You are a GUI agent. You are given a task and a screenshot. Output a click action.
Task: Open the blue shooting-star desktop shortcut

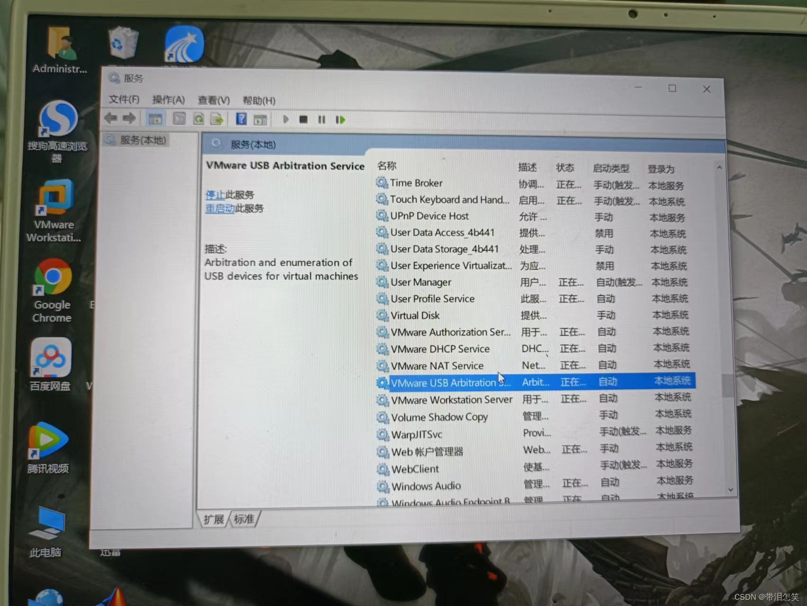(x=184, y=45)
